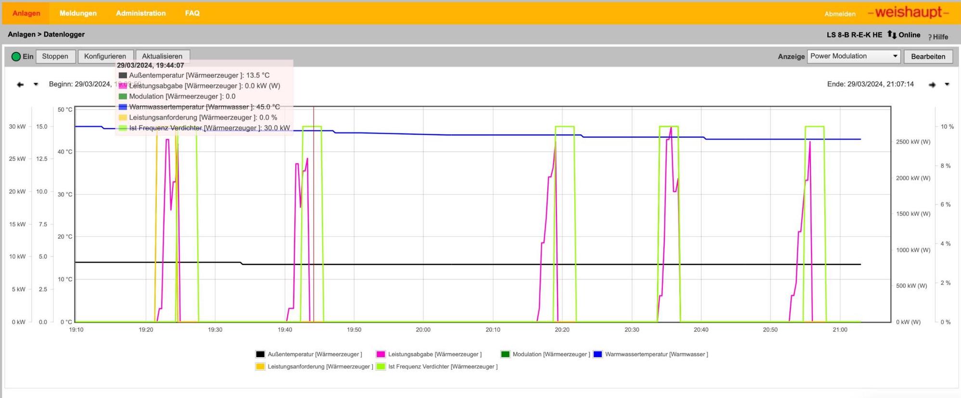Click the Abmelden logout link
The image size is (961, 398).
(x=840, y=14)
